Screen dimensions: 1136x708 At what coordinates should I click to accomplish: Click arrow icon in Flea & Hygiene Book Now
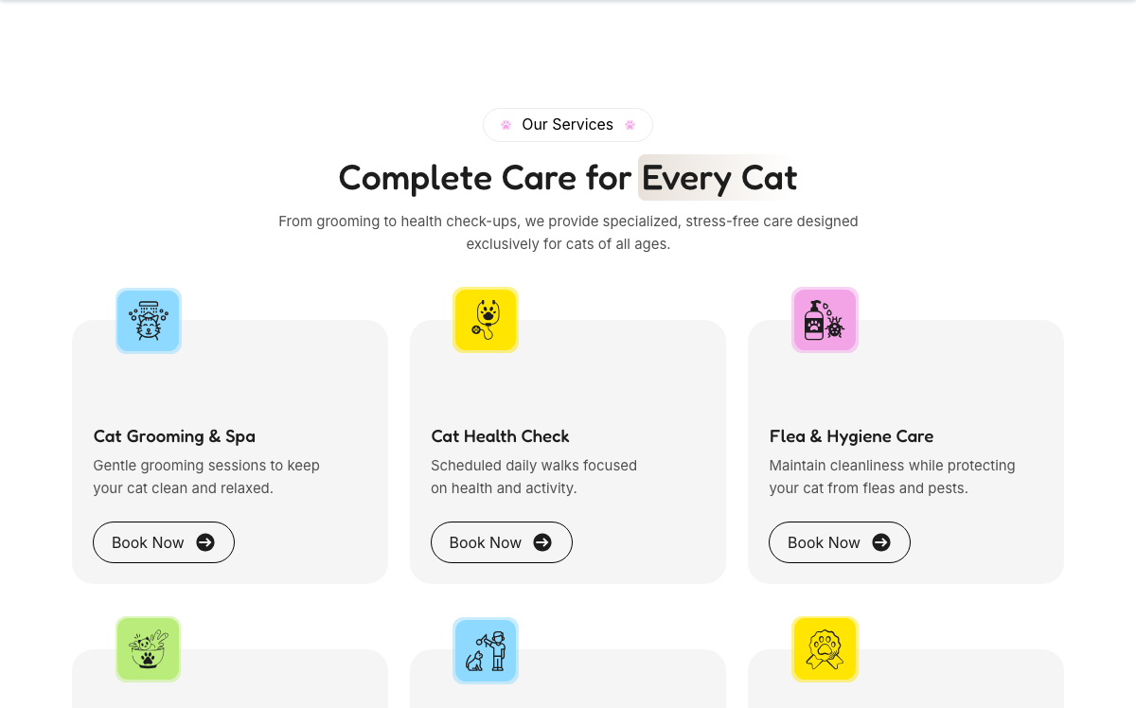click(x=881, y=542)
